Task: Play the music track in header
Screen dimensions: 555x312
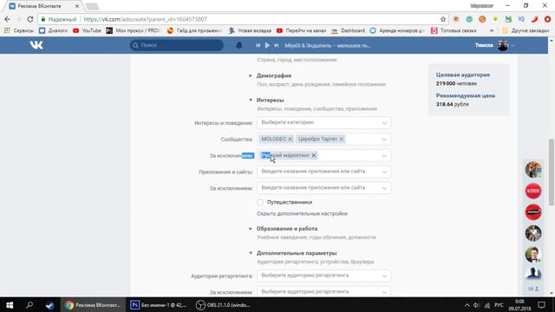Action: tap(267, 45)
